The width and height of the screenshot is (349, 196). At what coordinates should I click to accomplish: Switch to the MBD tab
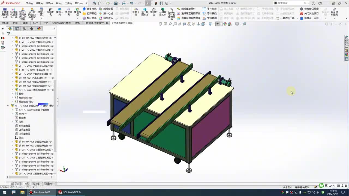(77, 23)
